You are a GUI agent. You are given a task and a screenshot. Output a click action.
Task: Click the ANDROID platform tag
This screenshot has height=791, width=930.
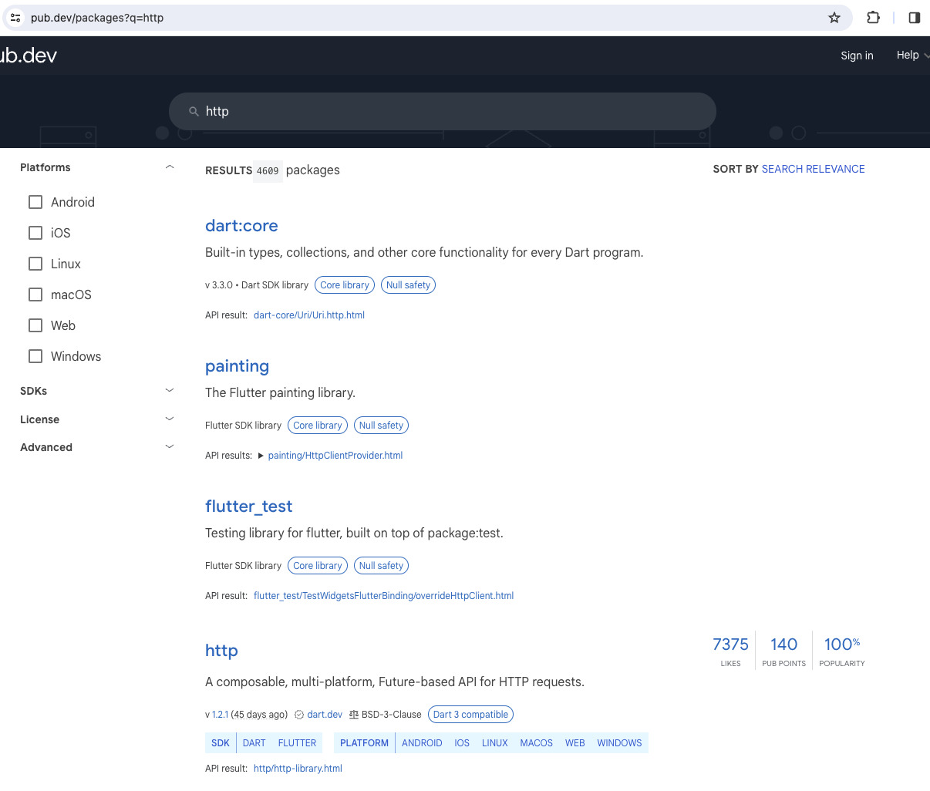422,743
